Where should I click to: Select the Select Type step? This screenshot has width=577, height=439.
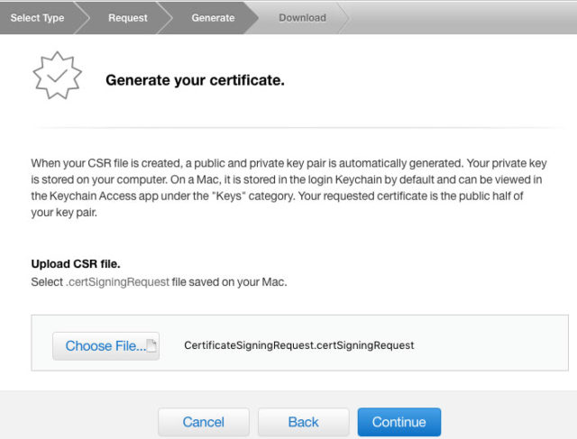(37, 18)
